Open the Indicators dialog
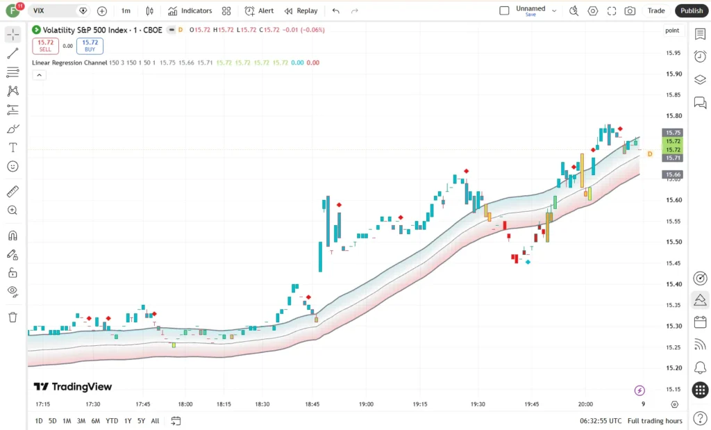This screenshot has height=430, width=711. coord(190,11)
